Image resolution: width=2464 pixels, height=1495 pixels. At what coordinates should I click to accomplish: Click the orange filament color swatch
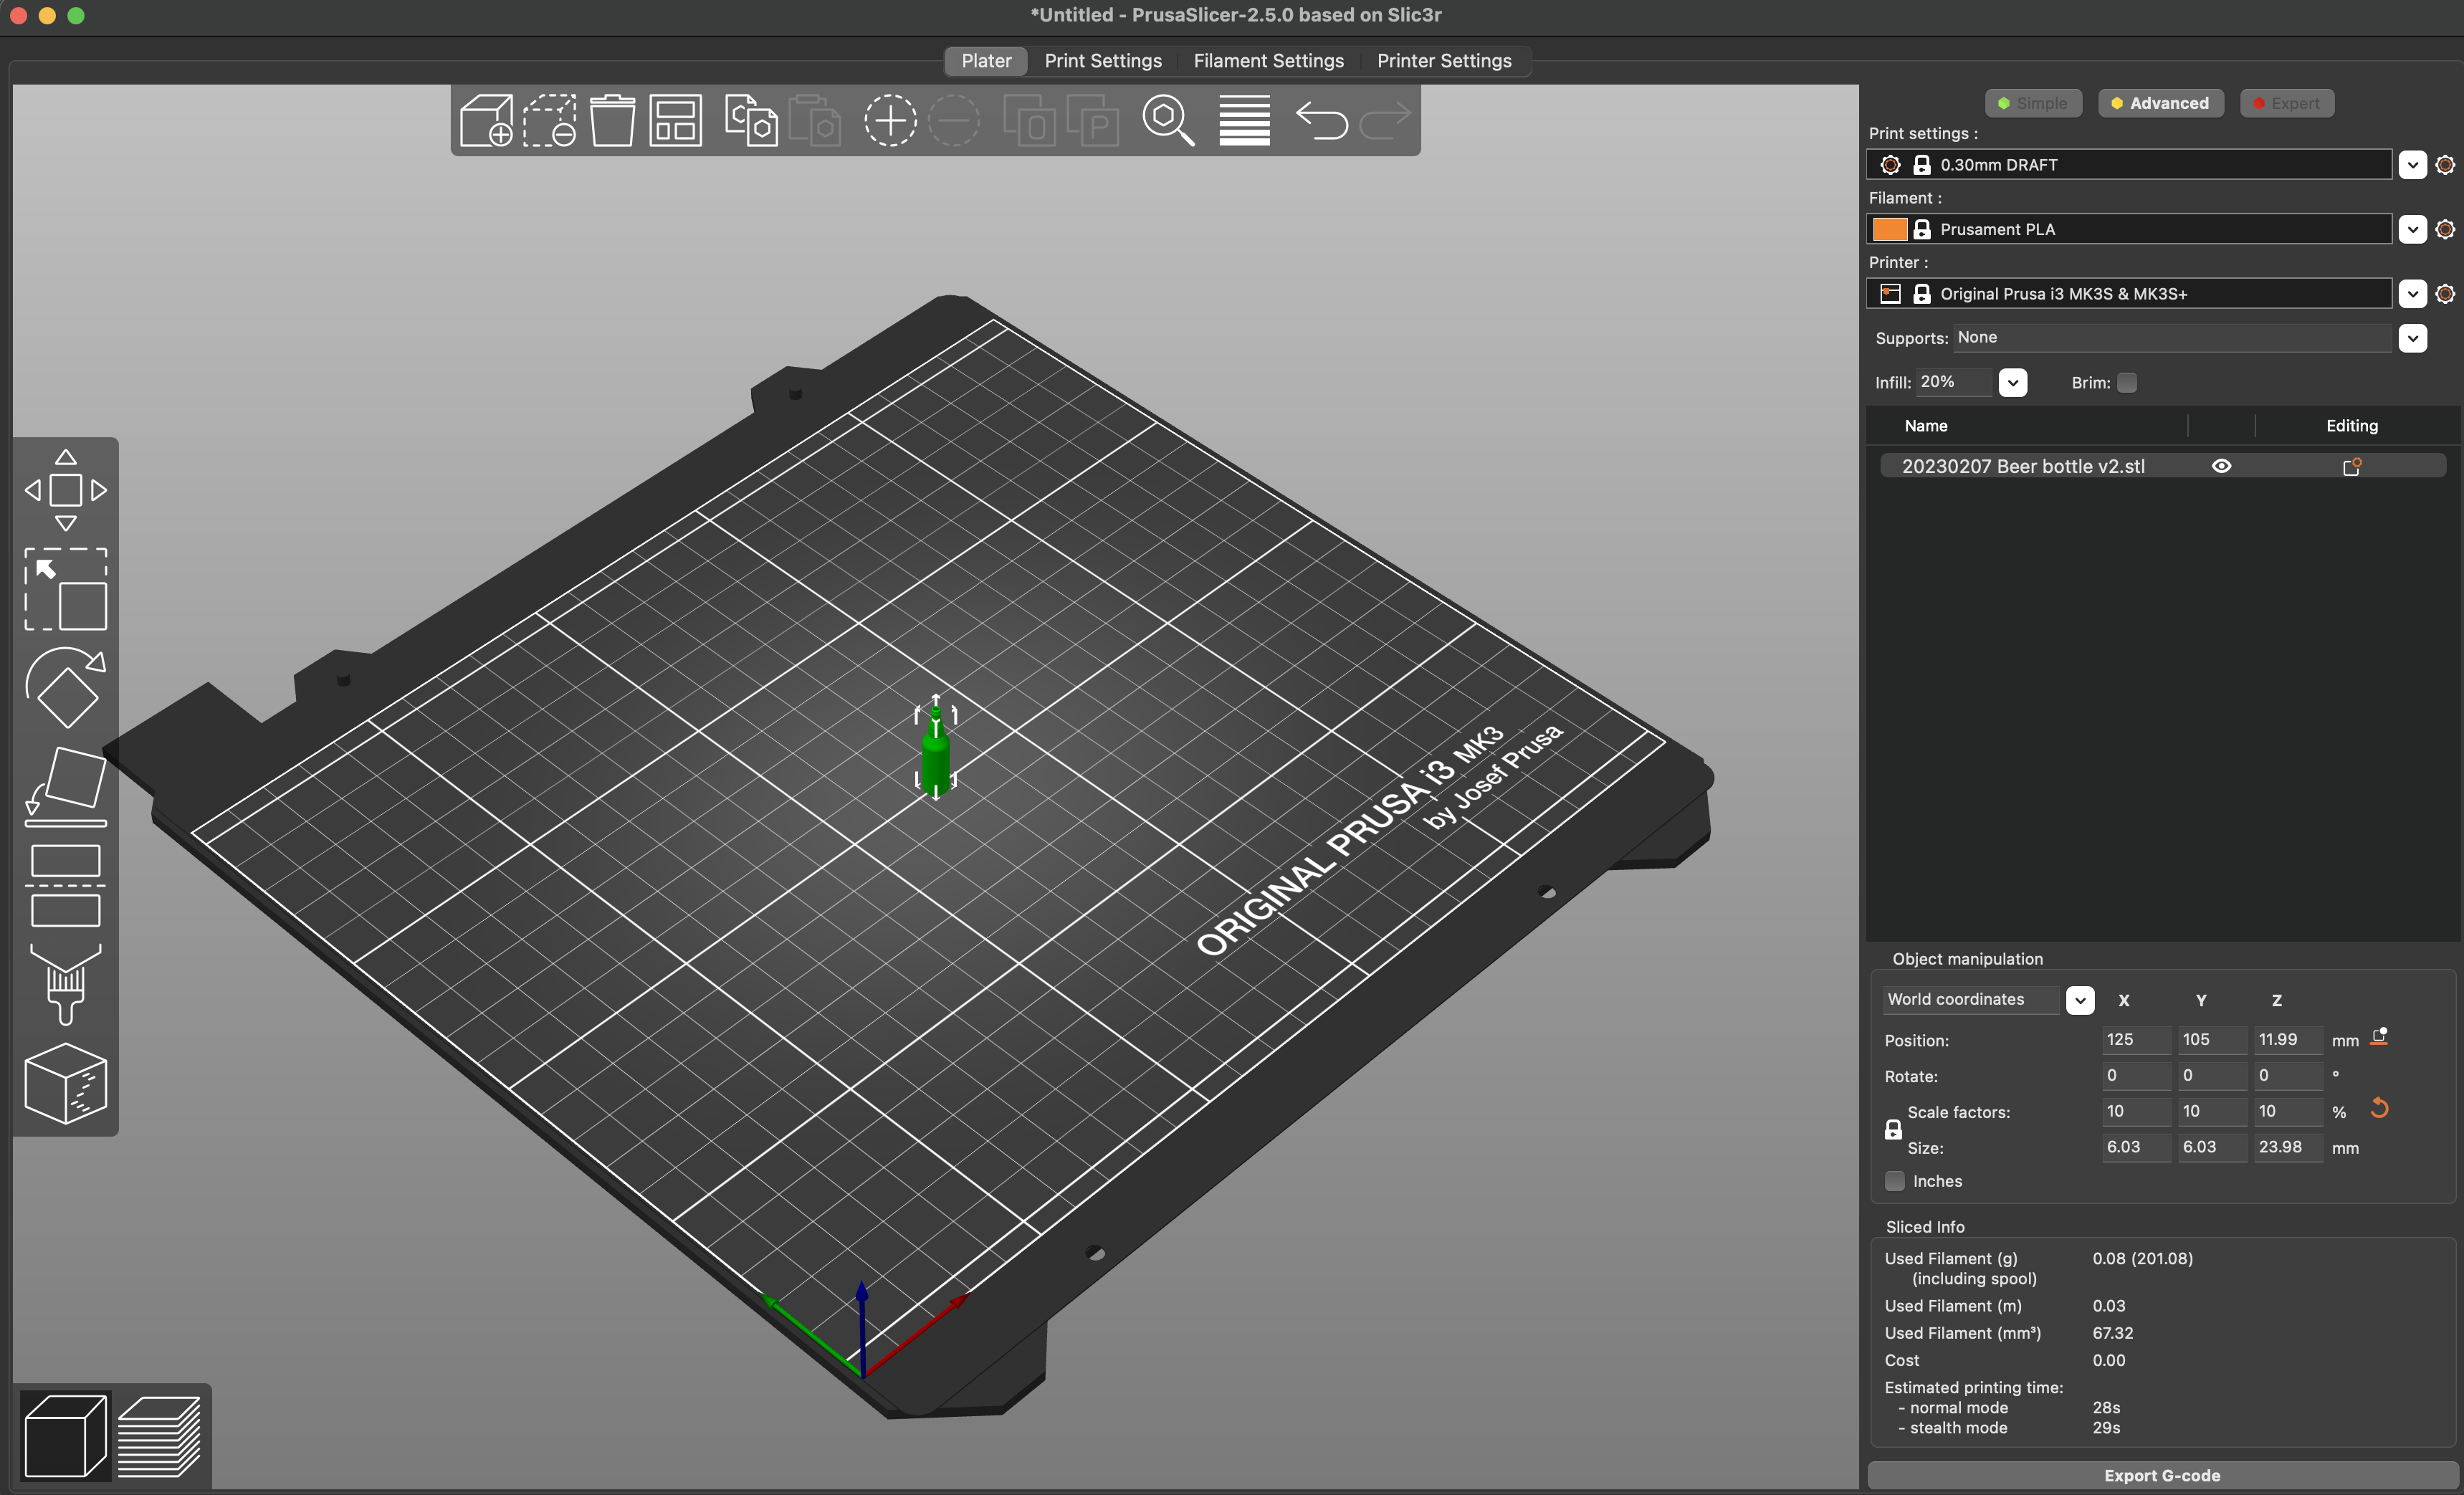click(1889, 230)
